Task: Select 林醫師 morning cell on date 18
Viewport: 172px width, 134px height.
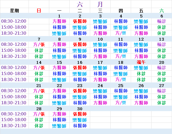Action: tap(121, 68)
